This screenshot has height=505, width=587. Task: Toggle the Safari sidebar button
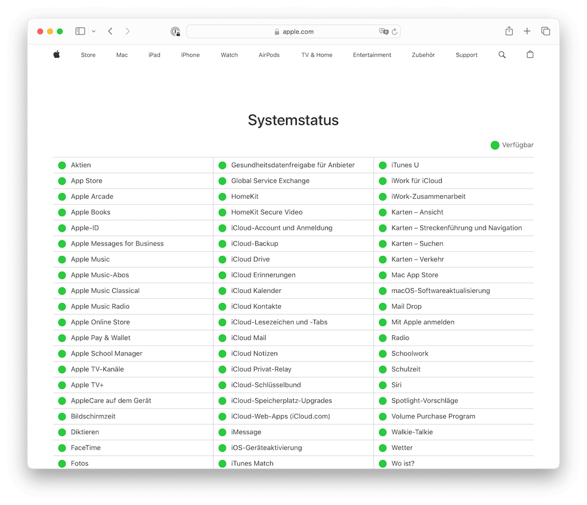(80, 31)
